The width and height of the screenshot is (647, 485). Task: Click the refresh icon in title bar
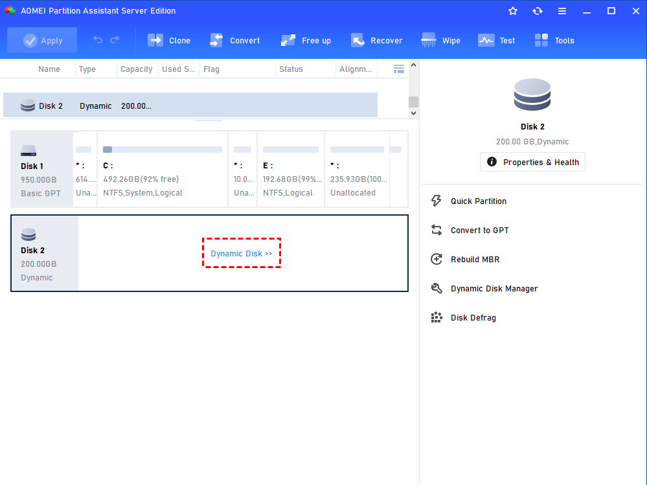pos(538,11)
